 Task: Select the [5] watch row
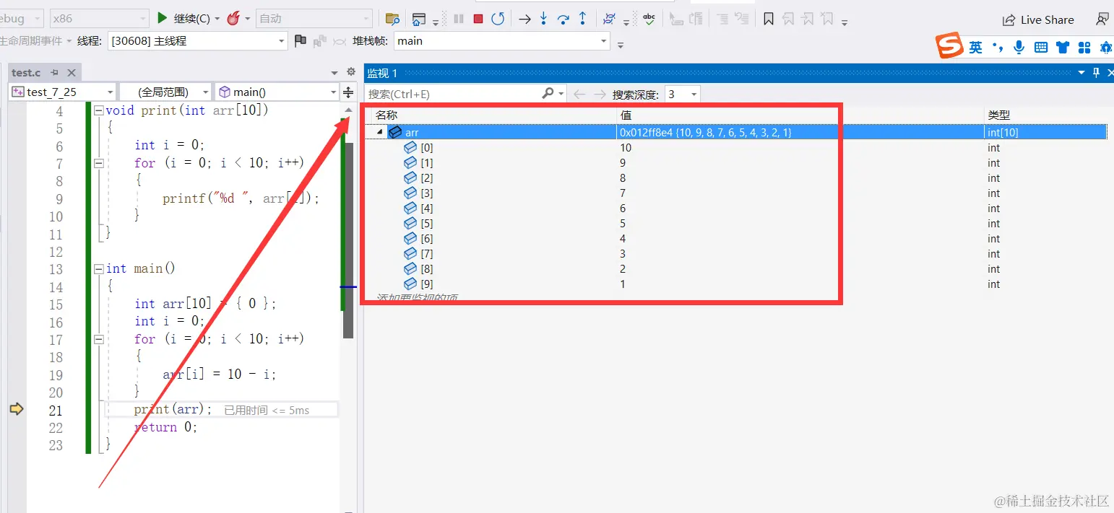pos(735,224)
